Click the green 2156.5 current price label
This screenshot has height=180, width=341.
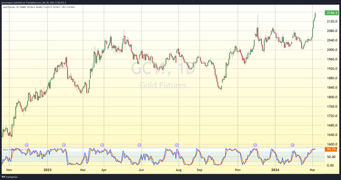pyautogui.click(x=331, y=13)
